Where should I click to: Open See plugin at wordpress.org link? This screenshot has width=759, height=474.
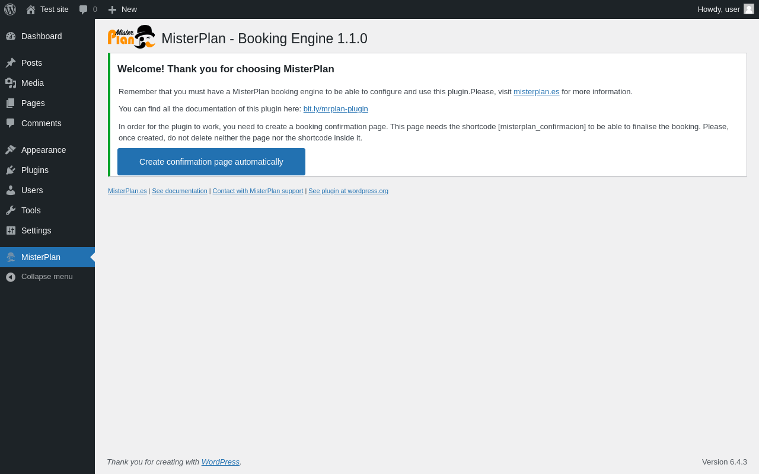pyautogui.click(x=348, y=191)
